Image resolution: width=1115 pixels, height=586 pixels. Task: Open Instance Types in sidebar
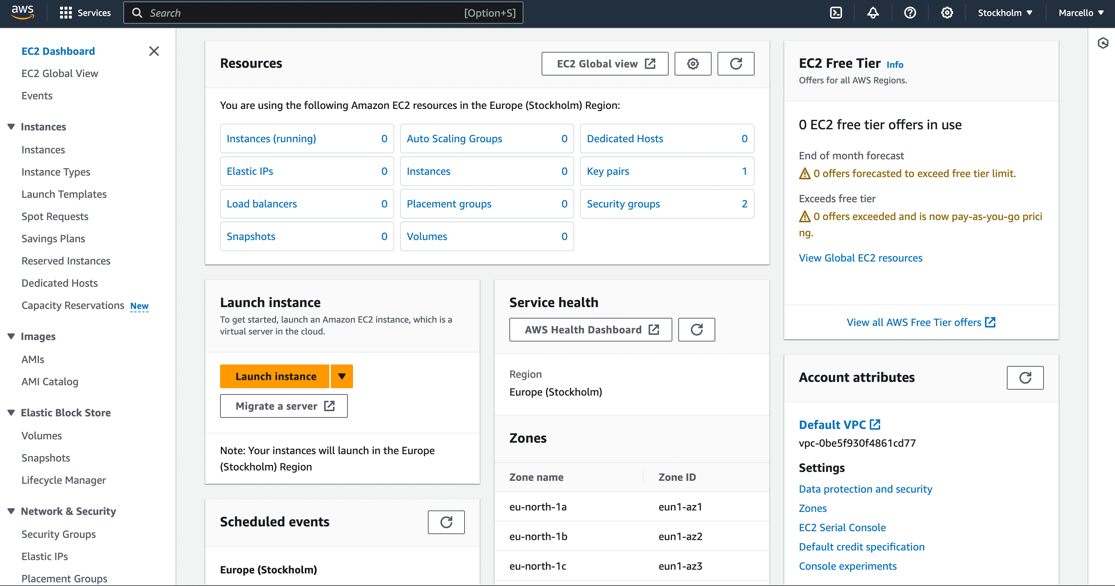tap(56, 172)
